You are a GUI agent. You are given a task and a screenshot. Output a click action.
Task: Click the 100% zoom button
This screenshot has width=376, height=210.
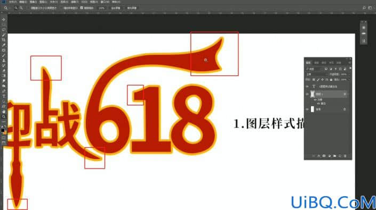click(x=102, y=8)
